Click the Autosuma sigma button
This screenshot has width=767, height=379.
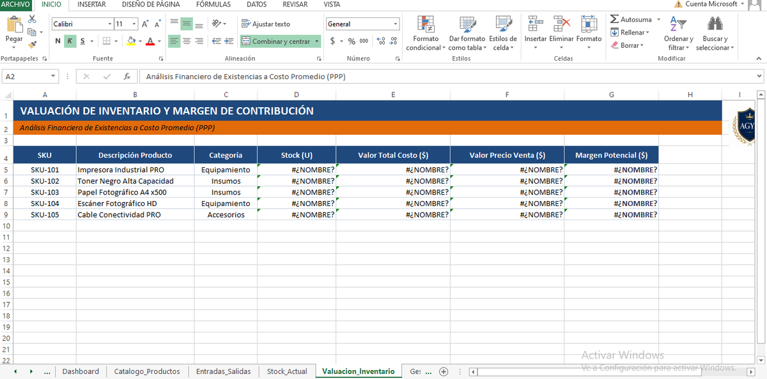[631, 20]
